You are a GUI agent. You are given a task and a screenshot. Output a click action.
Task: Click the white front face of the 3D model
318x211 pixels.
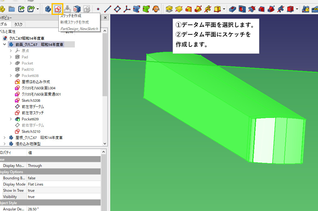pyautogui.click(x=265, y=140)
